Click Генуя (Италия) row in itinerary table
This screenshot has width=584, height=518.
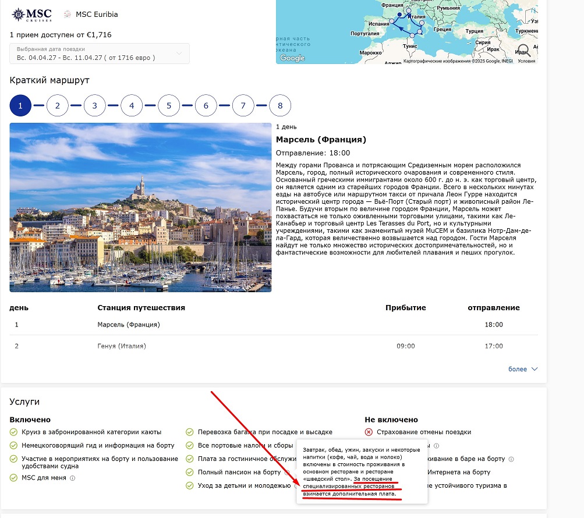[x=274, y=346]
